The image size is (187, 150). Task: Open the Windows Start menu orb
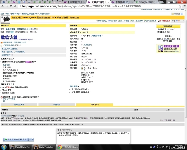(4, 147)
